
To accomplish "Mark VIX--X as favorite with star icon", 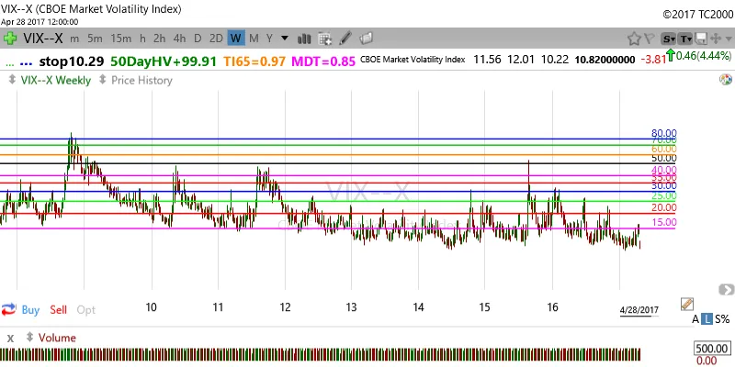I will [x=634, y=39].
